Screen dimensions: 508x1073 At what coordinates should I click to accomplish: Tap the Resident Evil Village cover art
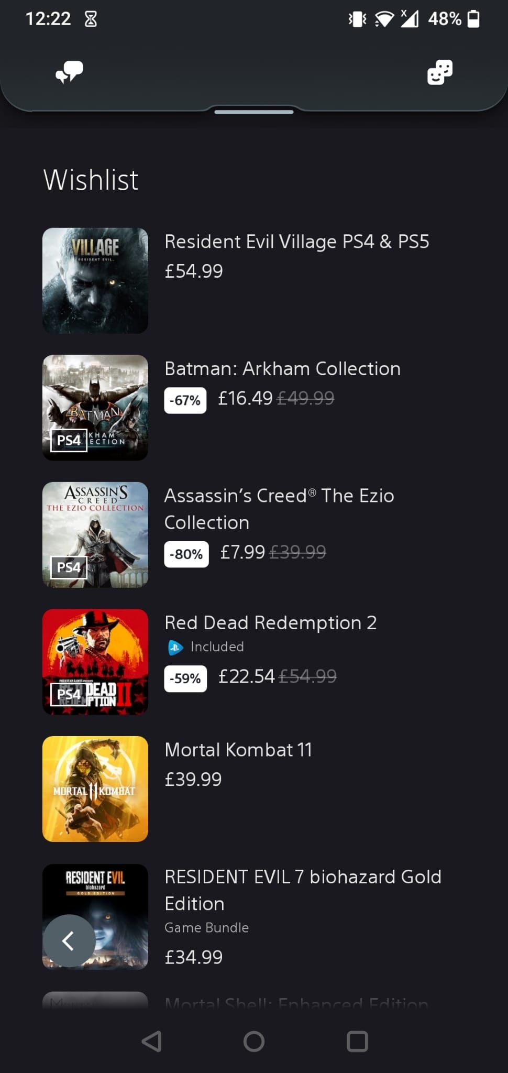pos(95,281)
